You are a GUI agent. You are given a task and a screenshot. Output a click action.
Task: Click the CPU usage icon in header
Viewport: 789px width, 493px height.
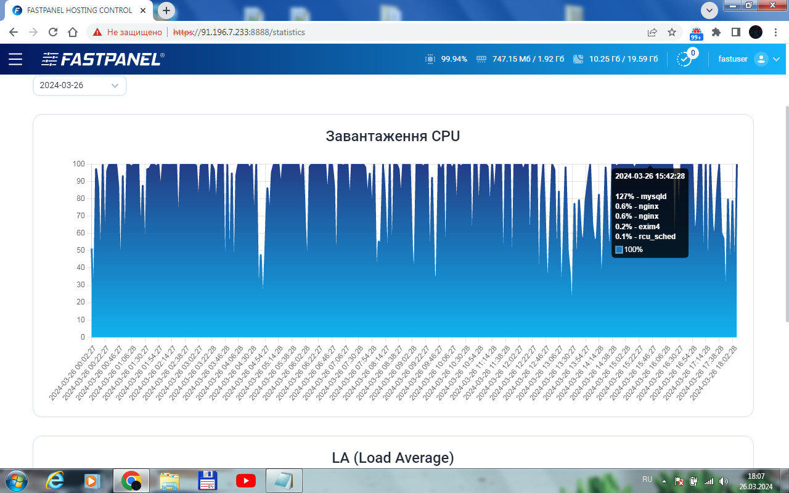pyautogui.click(x=430, y=59)
